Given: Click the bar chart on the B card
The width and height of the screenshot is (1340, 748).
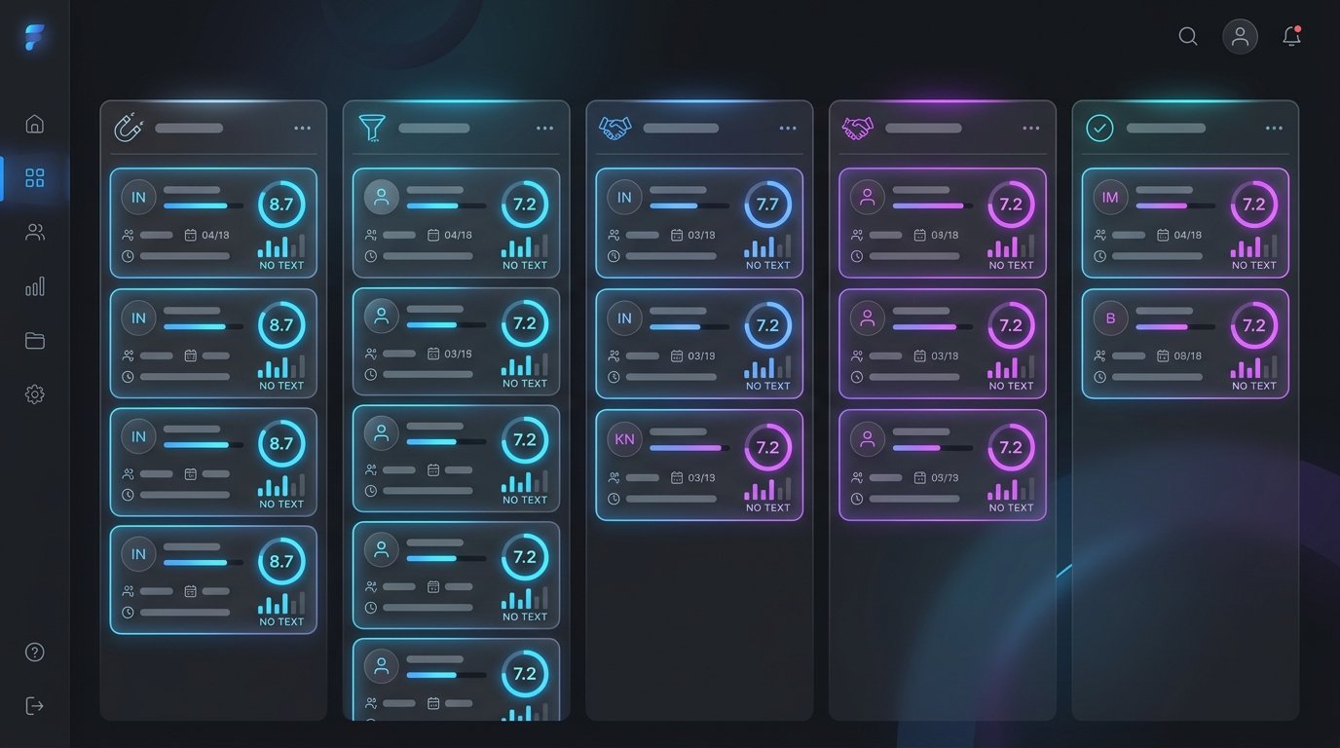Looking at the screenshot, I should pos(1252,366).
